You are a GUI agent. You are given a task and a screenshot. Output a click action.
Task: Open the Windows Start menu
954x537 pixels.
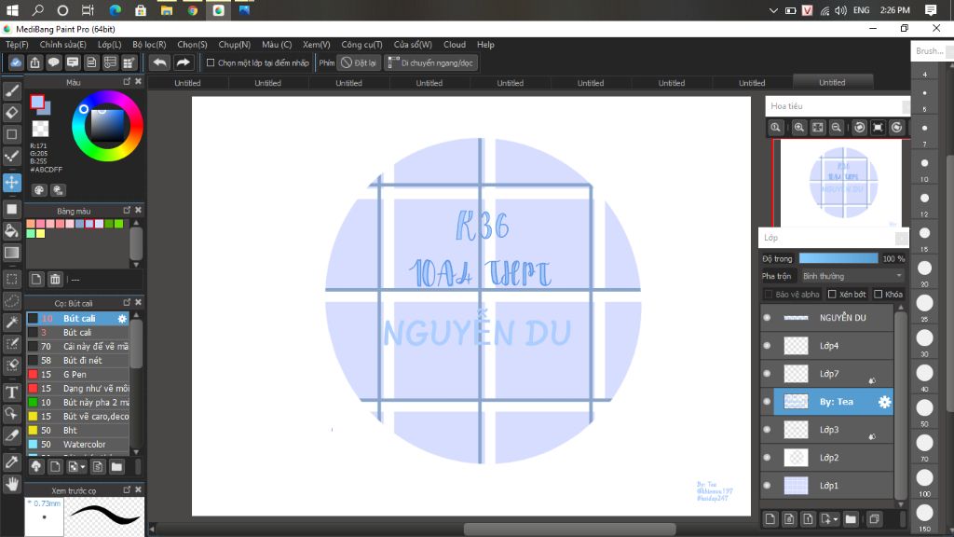pyautogui.click(x=12, y=10)
